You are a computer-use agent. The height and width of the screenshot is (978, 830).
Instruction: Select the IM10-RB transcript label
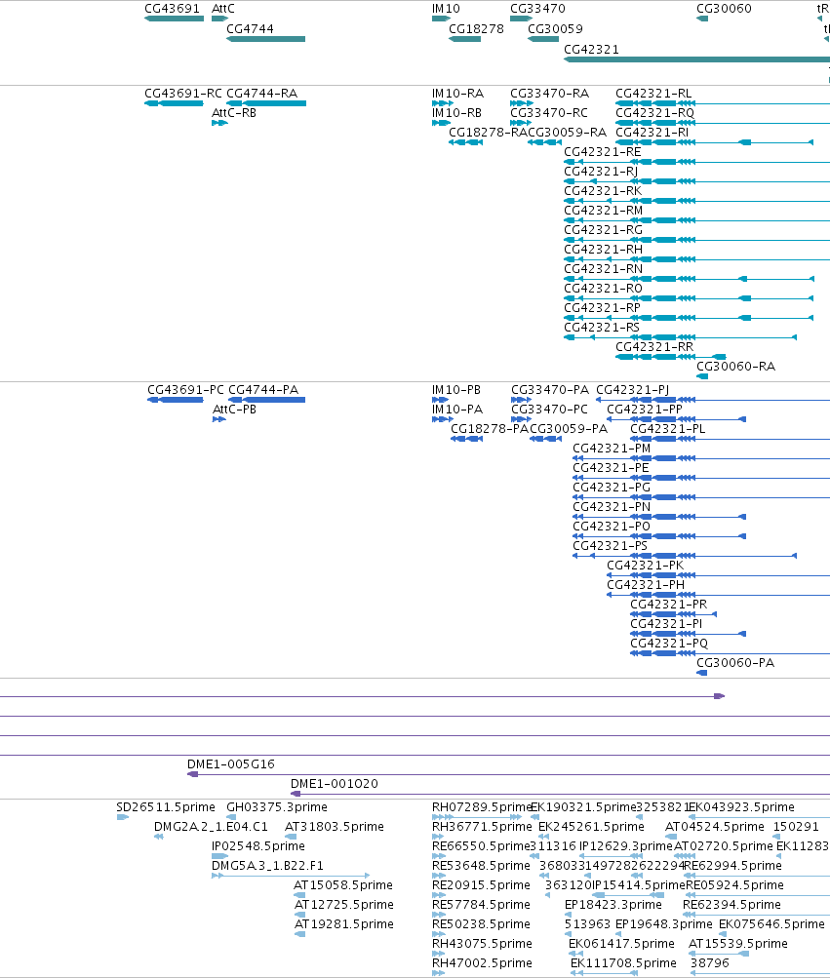click(x=456, y=113)
